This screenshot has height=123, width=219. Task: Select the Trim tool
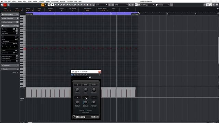click(x=61, y=5)
